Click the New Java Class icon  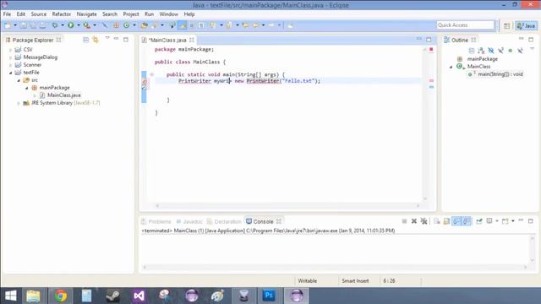pos(126,25)
